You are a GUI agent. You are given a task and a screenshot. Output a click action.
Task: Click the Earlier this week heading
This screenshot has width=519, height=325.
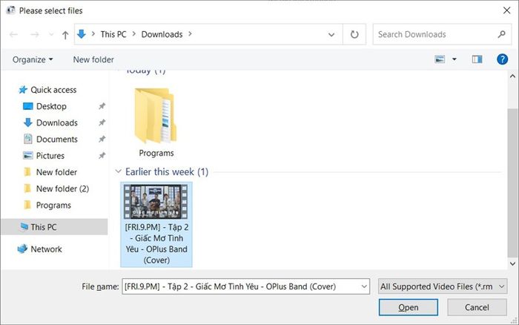(167, 172)
